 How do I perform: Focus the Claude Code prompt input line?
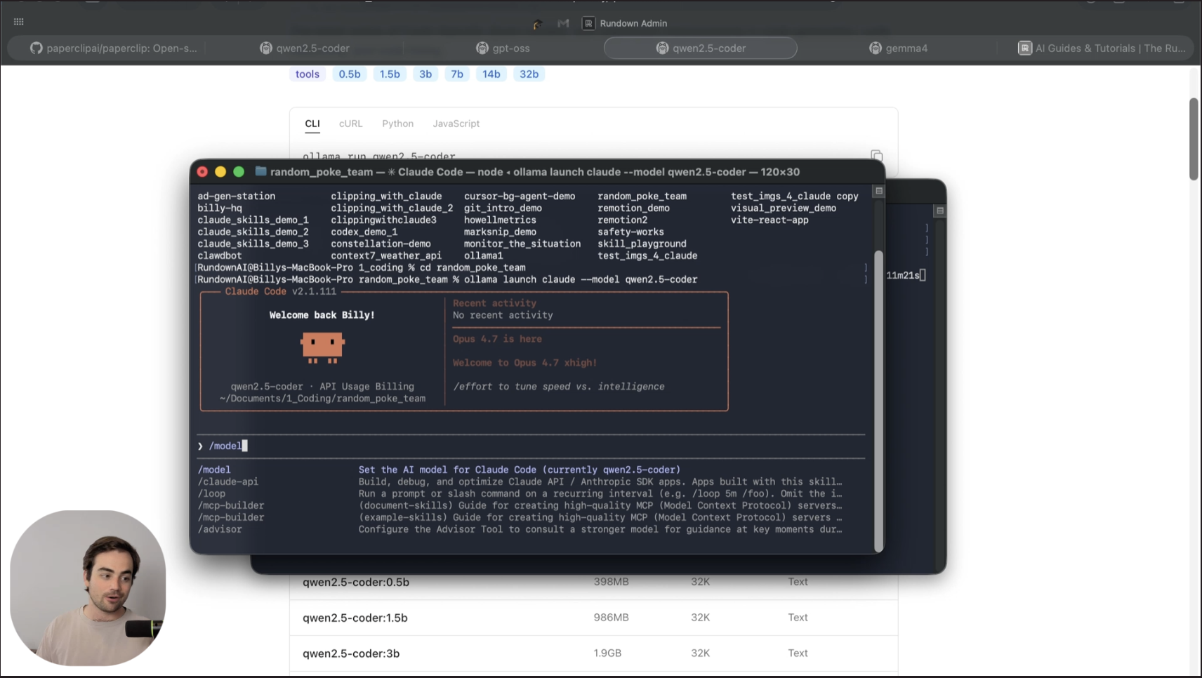point(531,446)
